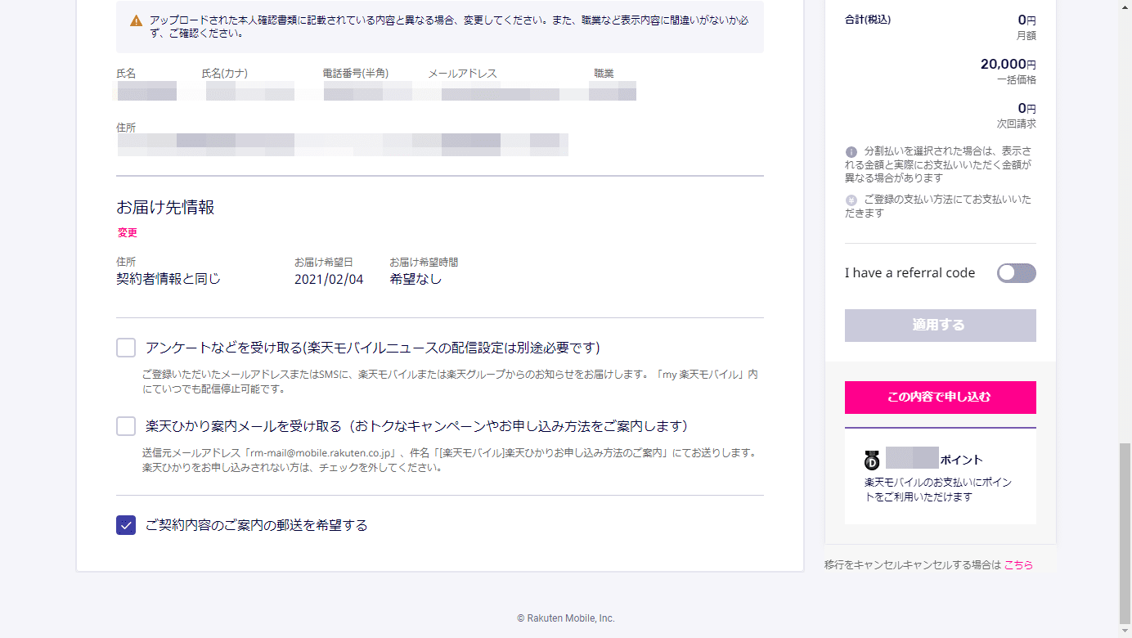Click the お届け希望日 label
The height and width of the screenshot is (638, 1132).
point(324,263)
